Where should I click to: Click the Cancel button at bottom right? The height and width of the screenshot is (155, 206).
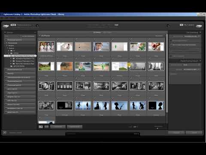(176, 133)
